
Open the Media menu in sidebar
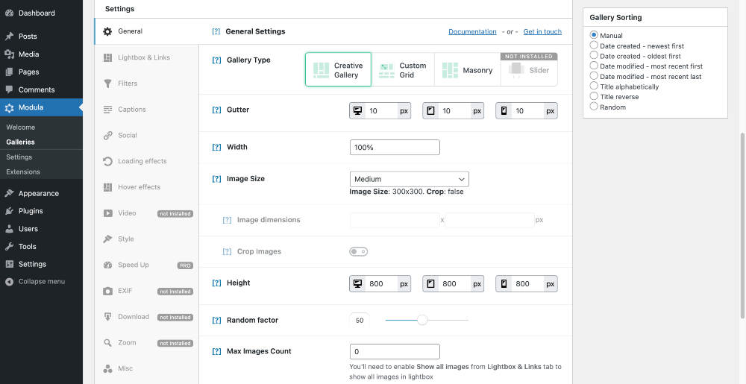[28, 54]
